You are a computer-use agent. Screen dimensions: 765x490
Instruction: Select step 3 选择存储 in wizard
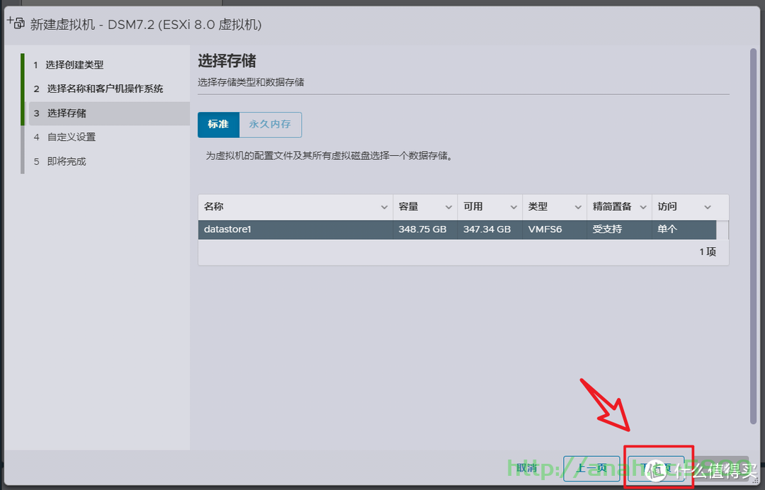(x=109, y=113)
